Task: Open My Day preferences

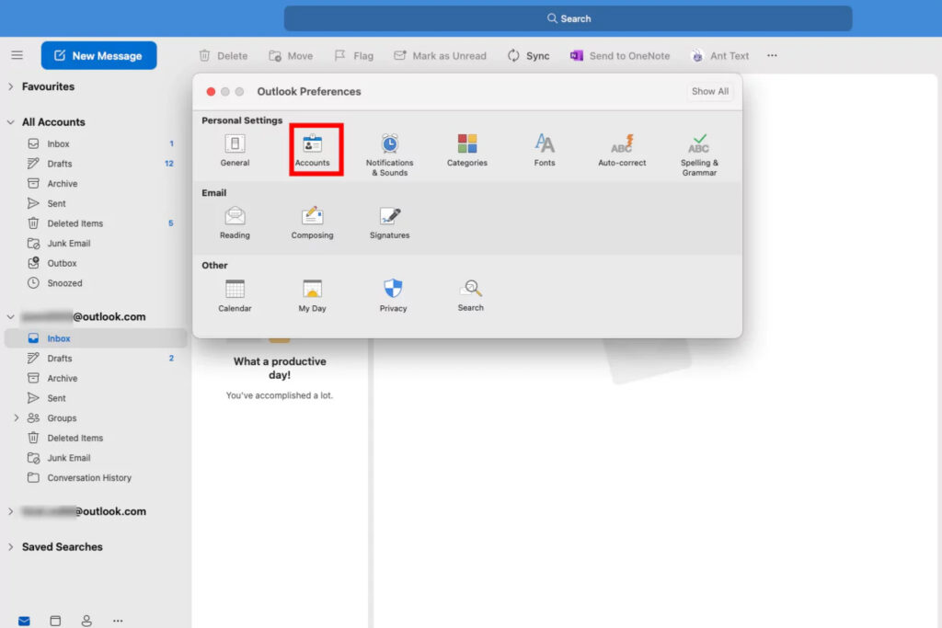Action: pyautogui.click(x=313, y=295)
